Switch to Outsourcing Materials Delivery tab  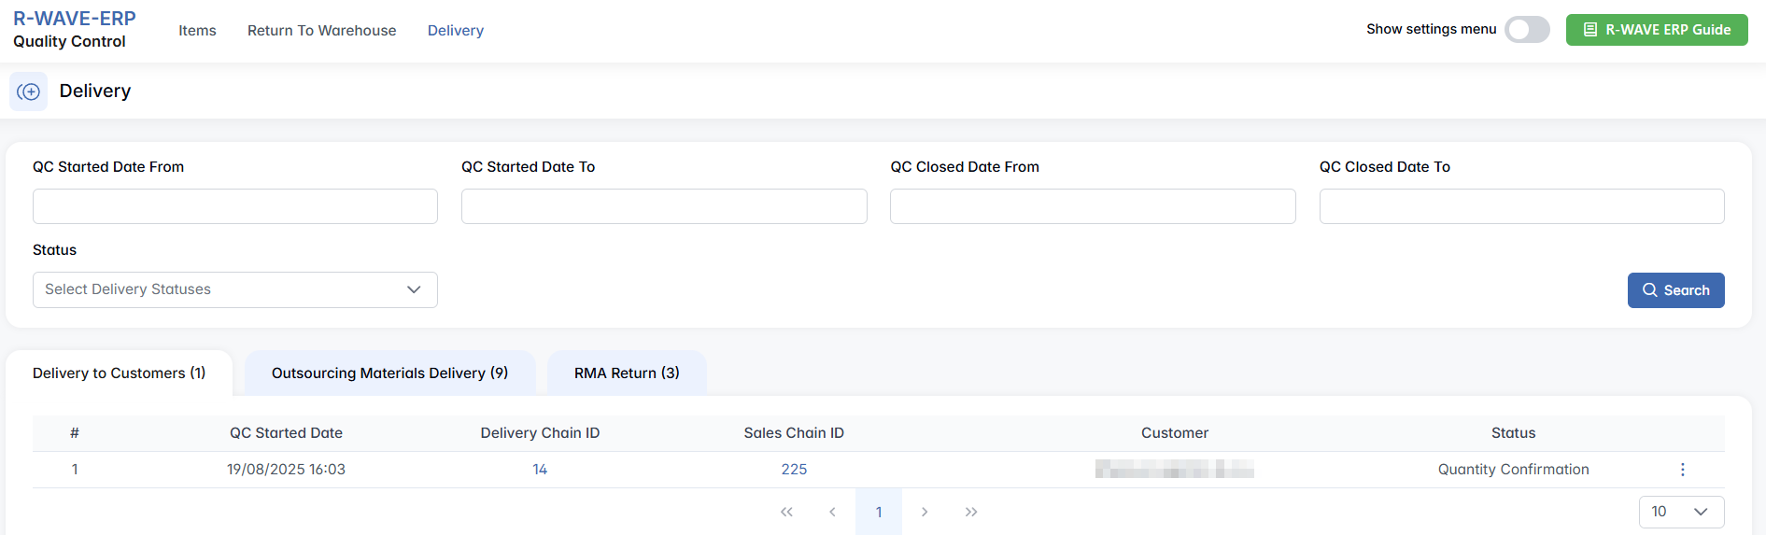click(389, 373)
